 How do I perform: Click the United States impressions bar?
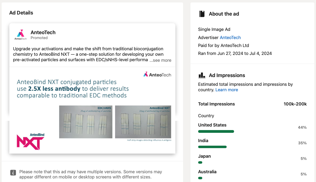(216, 131)
